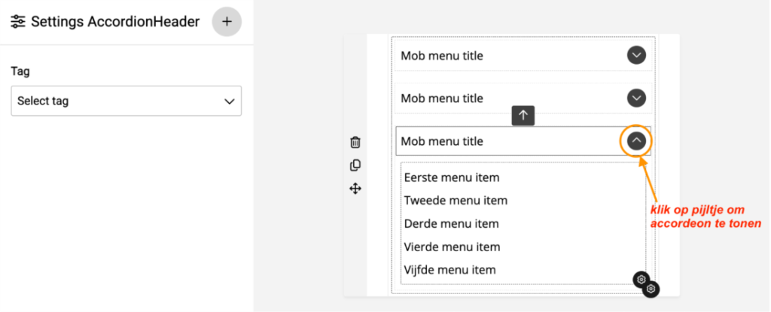Image resolution: width=771 pixels, height=312 pixels.
Task: Click Tweede menu item
Action: [456, 201]
